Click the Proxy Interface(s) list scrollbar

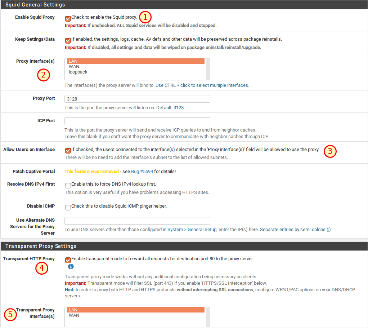(x=208, y=69)
